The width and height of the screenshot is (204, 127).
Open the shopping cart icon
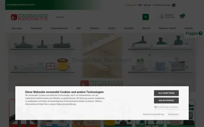[182, 17]
